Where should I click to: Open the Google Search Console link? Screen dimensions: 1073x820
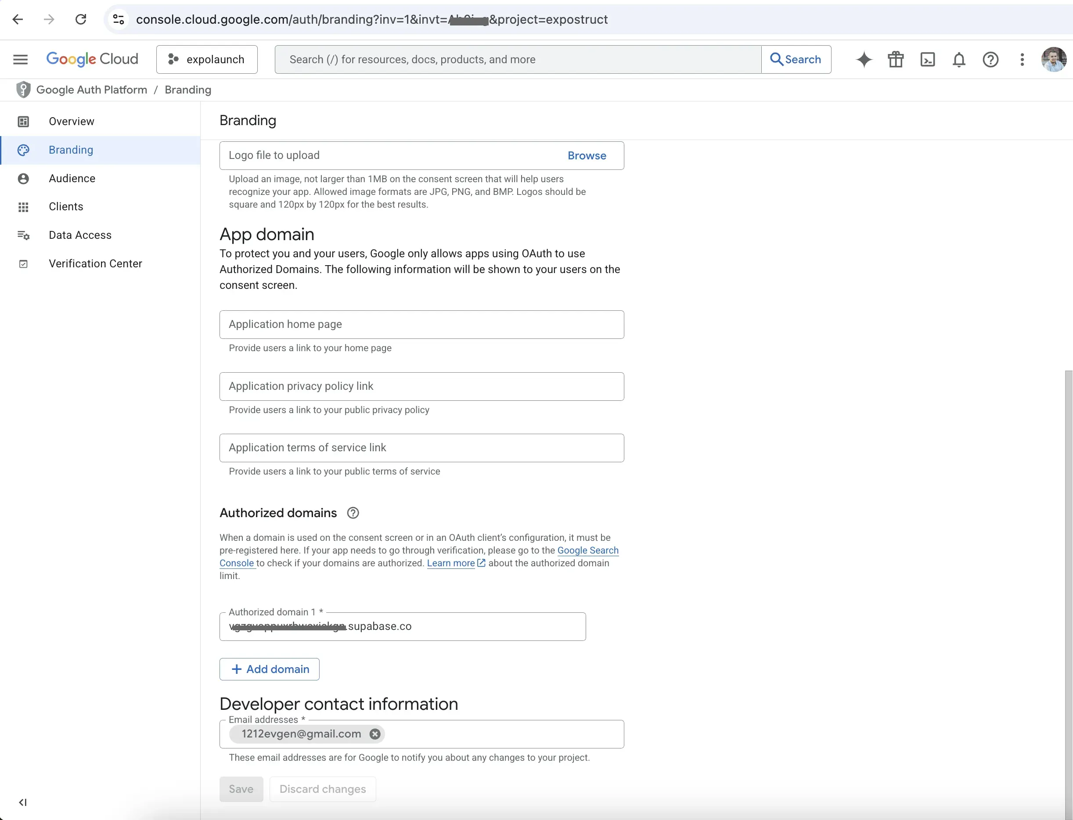click(588, 550)
